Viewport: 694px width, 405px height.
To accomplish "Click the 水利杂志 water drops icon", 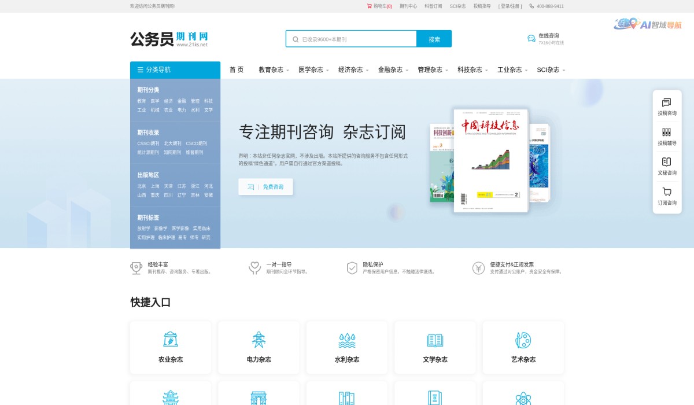I will pos(346,340).
